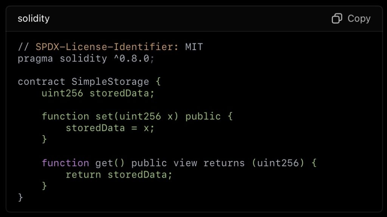Click the get() function name
387x217 pixels.
(110, 163)
